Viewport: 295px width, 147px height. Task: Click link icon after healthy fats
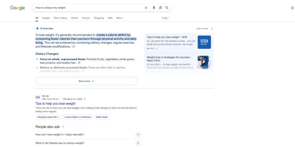79,63
